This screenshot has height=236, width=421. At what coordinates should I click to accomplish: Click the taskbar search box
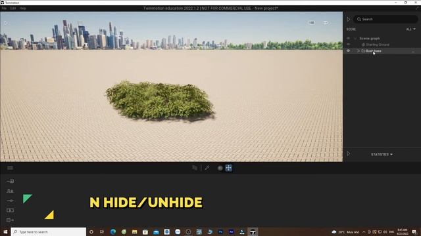point(49,231)
